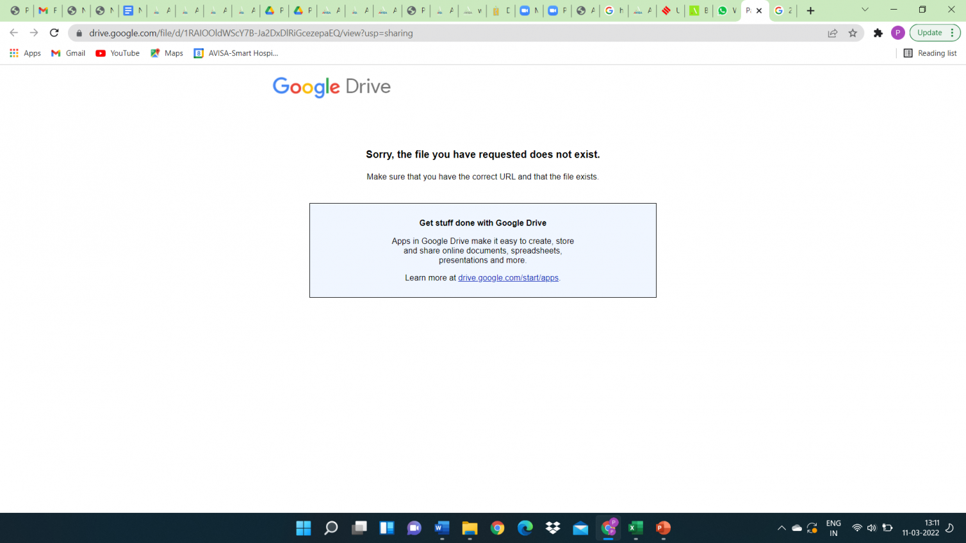Launch Teams Chat from taskbar
This screenshot has height=543, width=966.
[x=414, y=528]
